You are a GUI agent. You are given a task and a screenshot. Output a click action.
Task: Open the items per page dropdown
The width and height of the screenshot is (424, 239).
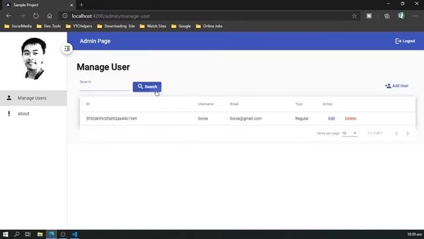tap(349, 133)
